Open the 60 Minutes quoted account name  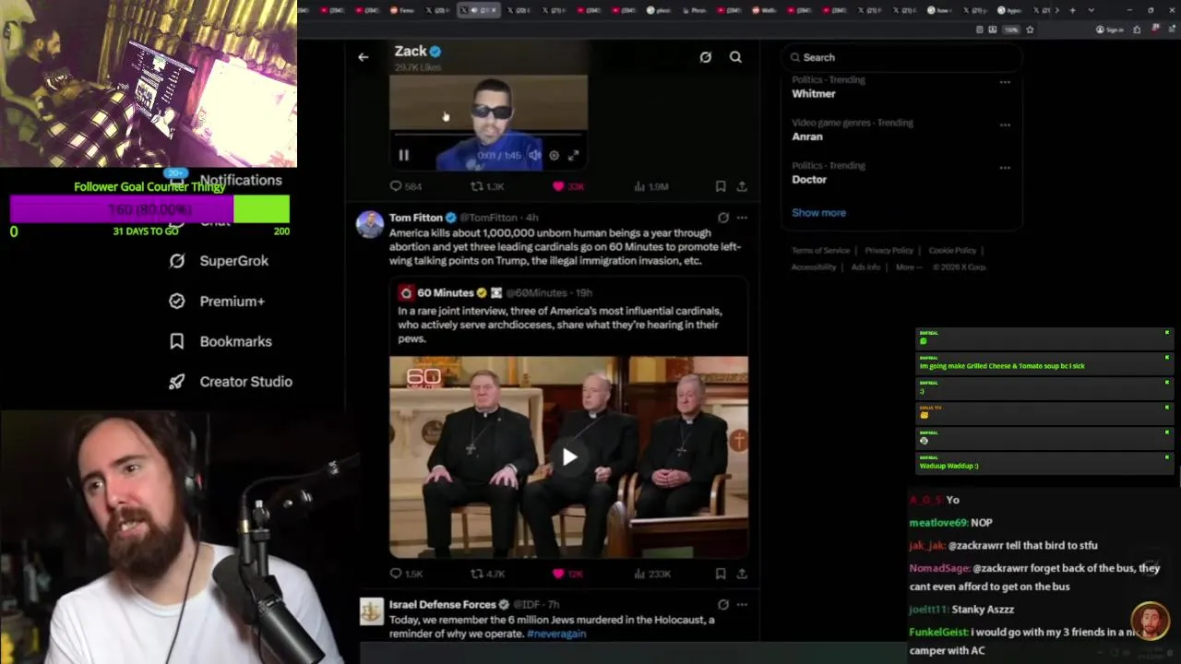click(445, 292)
